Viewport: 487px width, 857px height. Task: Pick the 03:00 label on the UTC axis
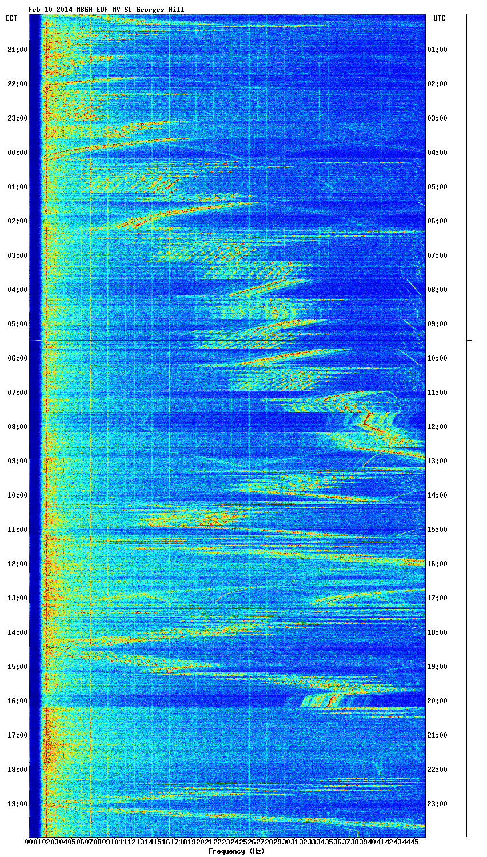coord(437,118)
